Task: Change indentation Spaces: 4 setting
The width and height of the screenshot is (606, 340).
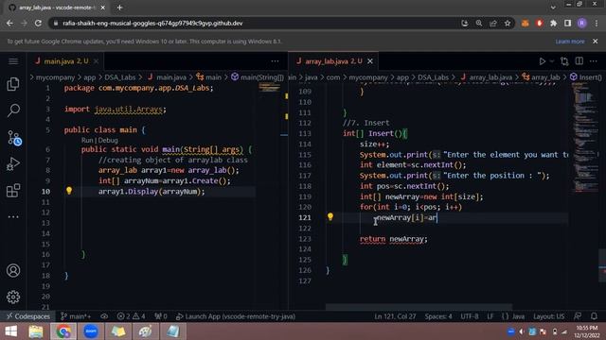Action: 438,316
